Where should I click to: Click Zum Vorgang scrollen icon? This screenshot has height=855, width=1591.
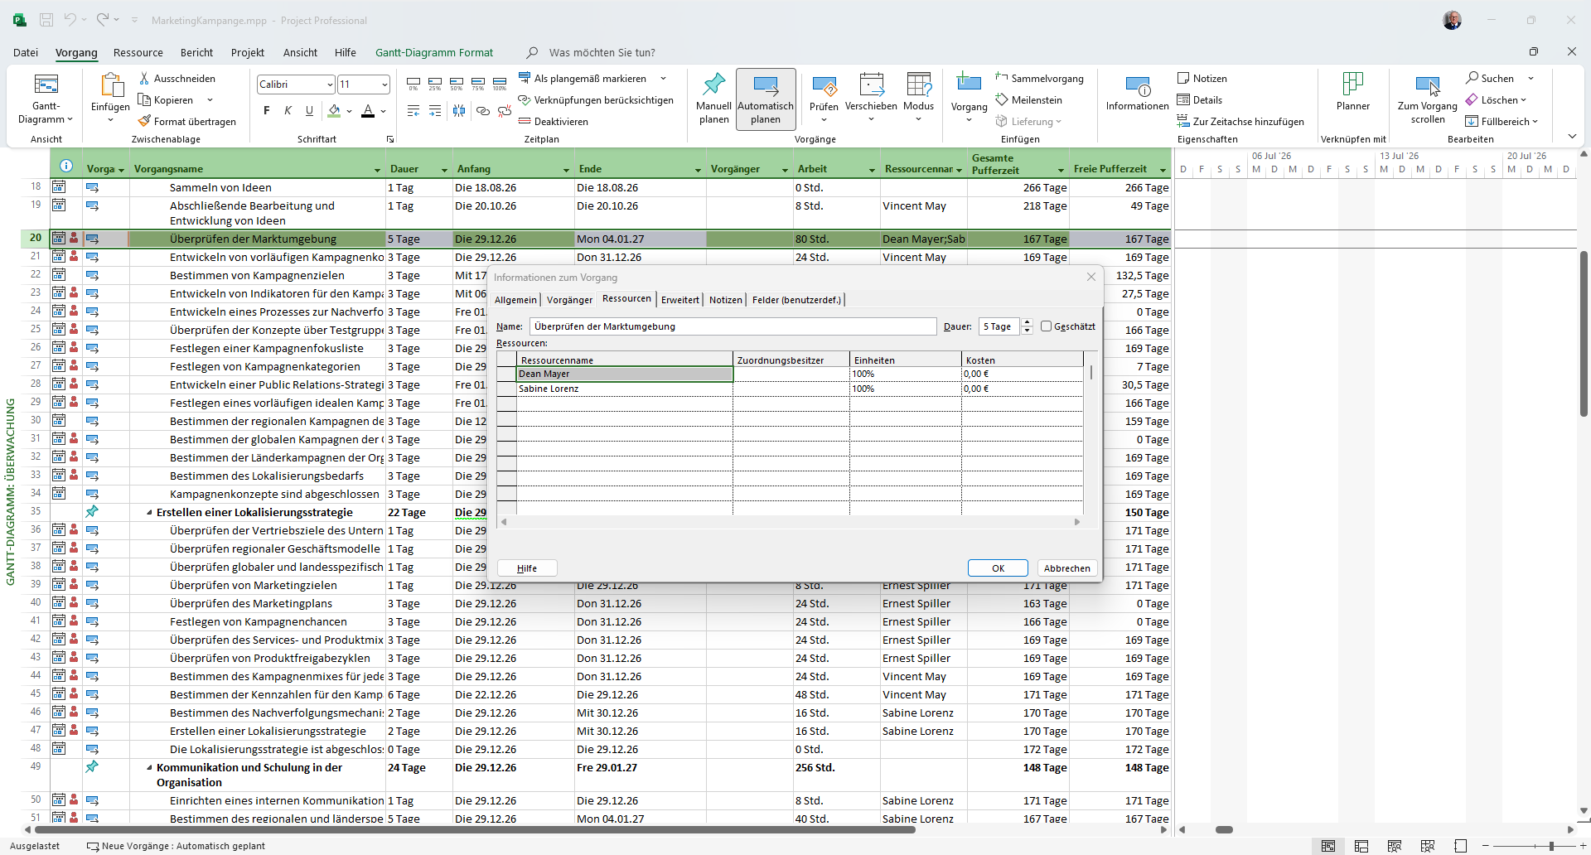(1428, 85)
